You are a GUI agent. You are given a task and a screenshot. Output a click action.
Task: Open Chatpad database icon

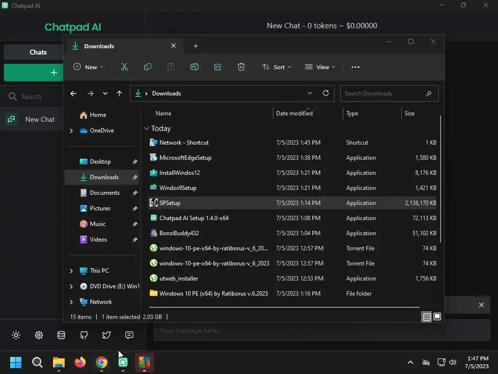tap(61, 335)
